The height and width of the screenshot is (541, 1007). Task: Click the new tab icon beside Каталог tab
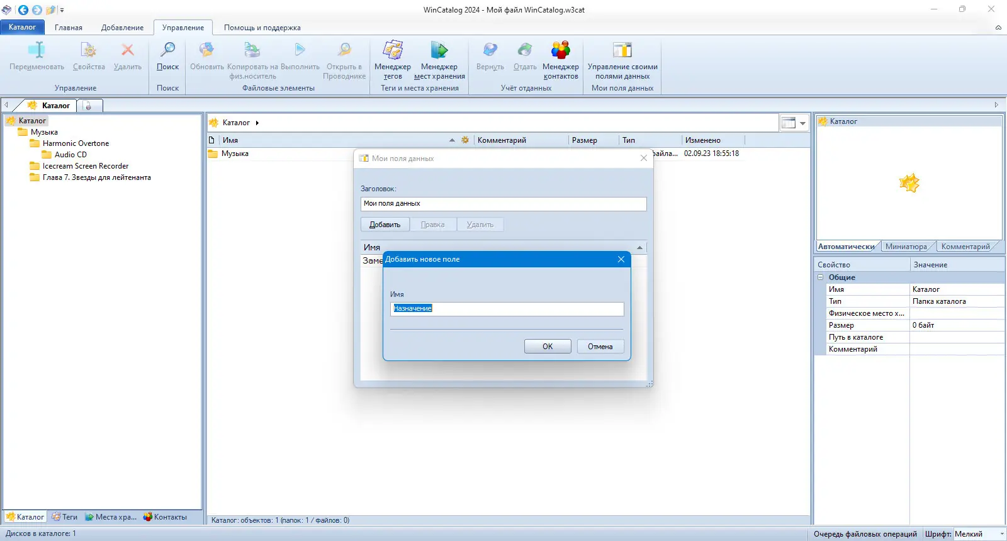pyautogui.click(x=88, y=106)
